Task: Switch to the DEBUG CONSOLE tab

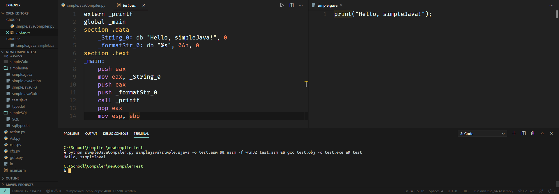Action: point(115,134)
